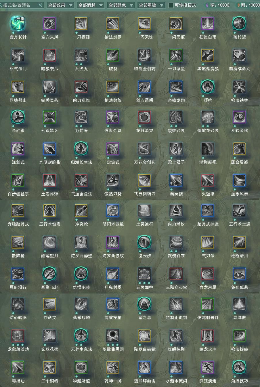The image size is (260, 387).
Task: Click the 斗转金移 skill icon
Action: 239,117
